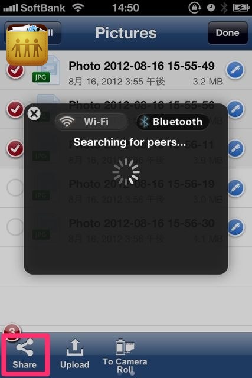Uncheck the third photo's red checkmark
Screen dimensions: 252x378
[15, 148]
